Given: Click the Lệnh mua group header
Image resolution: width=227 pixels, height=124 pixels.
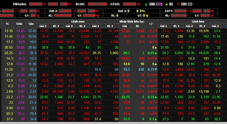Looking at the screenshot, I should [x=78, y=21].
